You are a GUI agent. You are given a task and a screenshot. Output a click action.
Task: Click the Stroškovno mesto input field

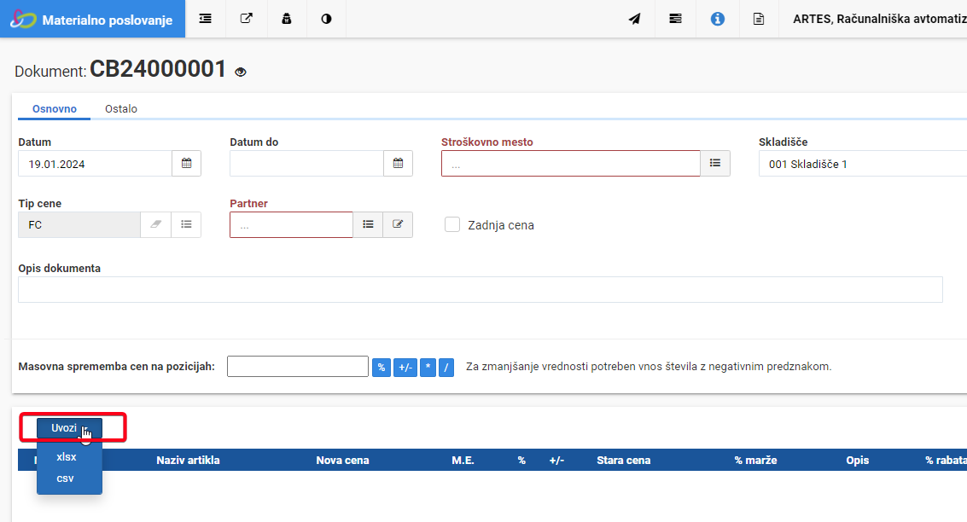click(x=570, y=164)
